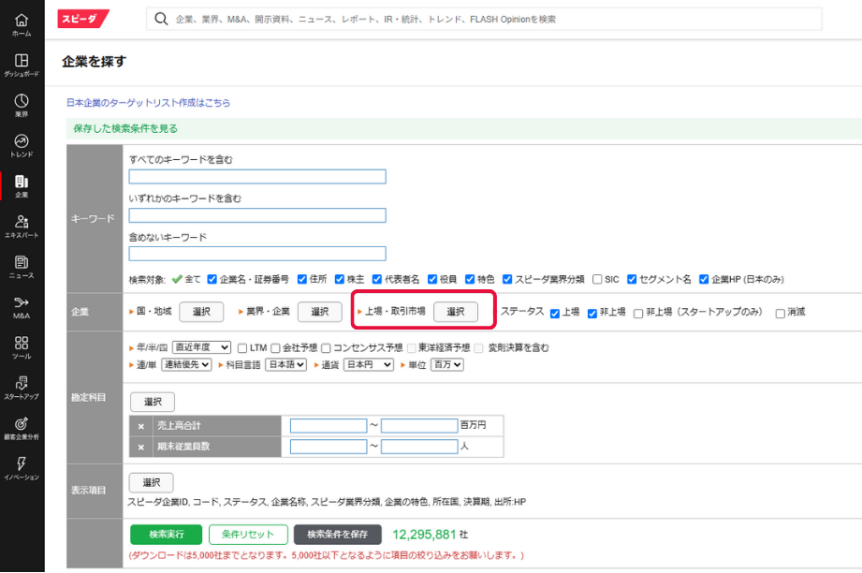The height and width of the screenshot is (573, 862).
Task: Open the M&A sidebar section
Action: click(x=21, y=308)
